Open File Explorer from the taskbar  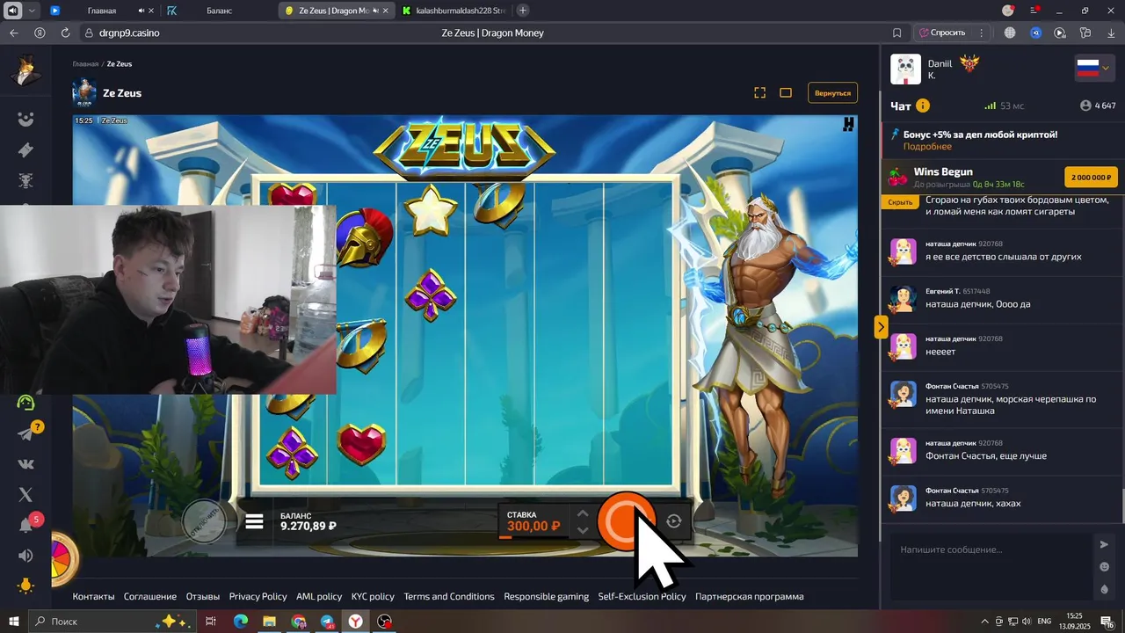click(x=269, y=622)
